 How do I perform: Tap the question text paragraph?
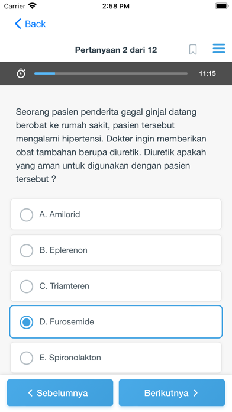[x=111, y=145]
